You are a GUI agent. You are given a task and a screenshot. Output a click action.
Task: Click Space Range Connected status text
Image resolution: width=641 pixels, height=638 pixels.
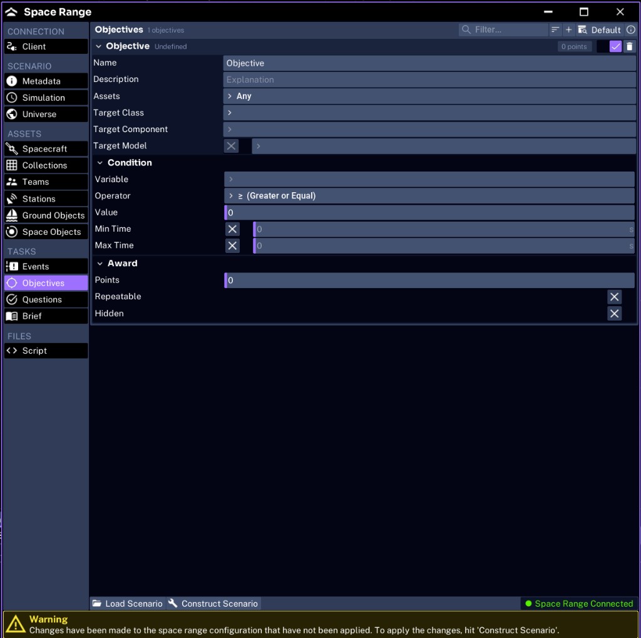pos(584,604)
